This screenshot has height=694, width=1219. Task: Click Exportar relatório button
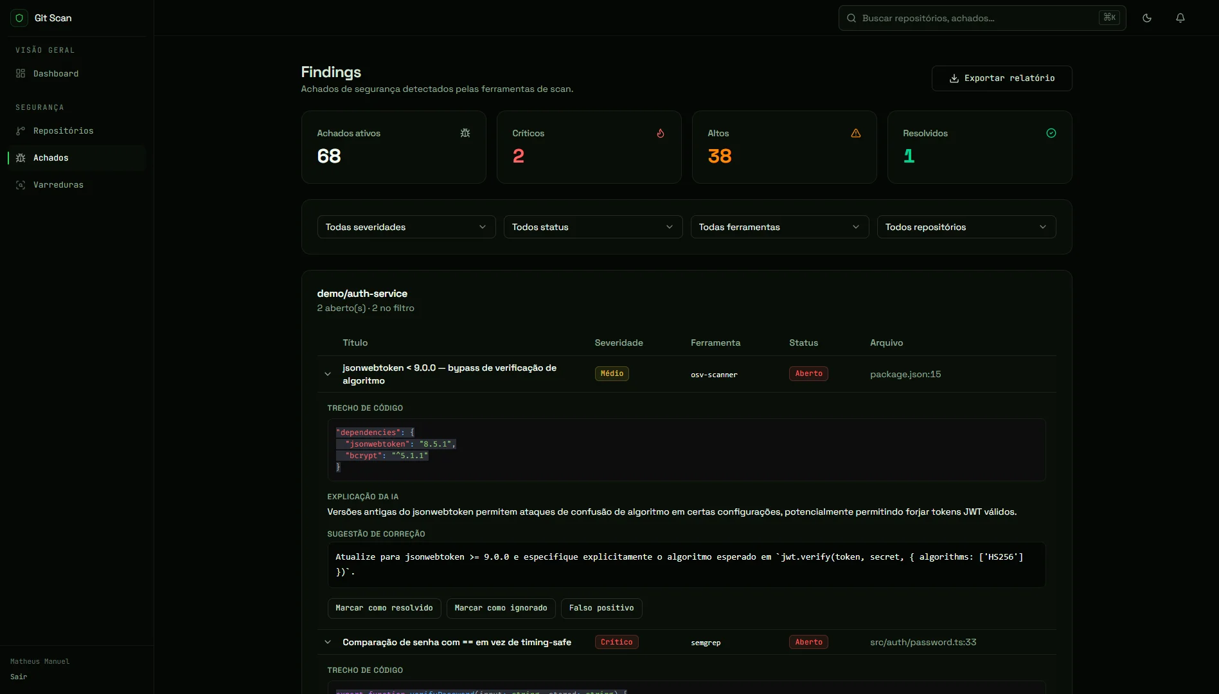coord(1002,78)
